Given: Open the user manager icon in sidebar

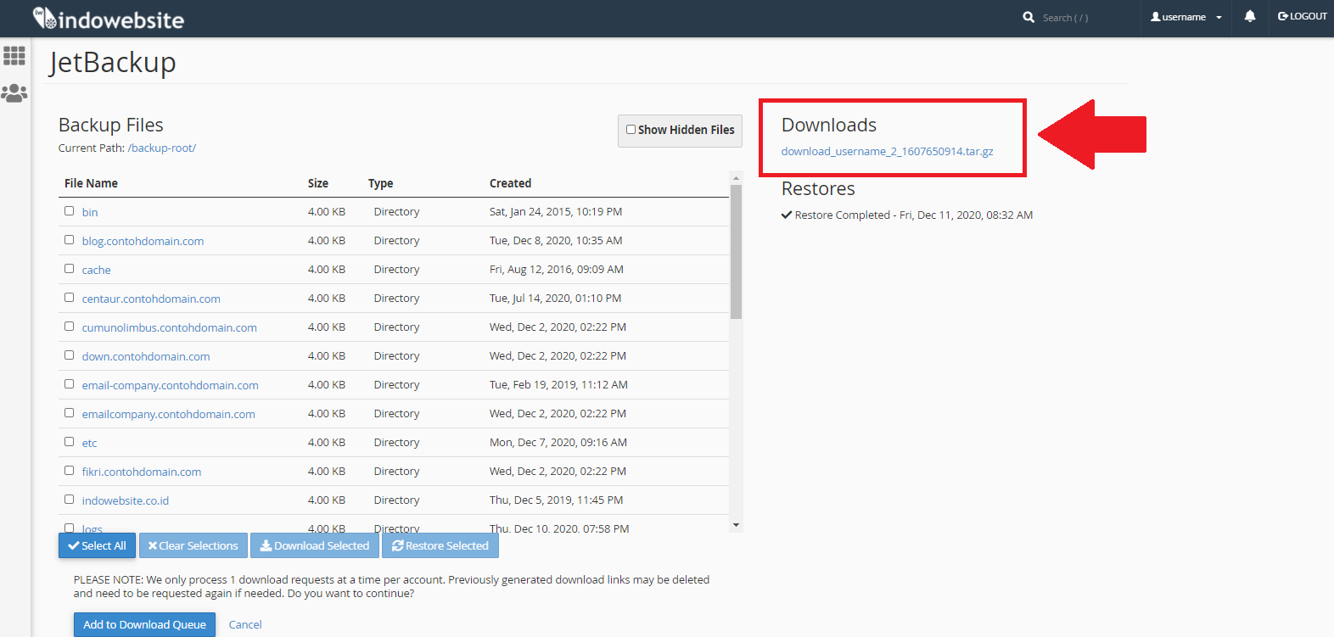Looking at the screenshot, I should (14, 93).
